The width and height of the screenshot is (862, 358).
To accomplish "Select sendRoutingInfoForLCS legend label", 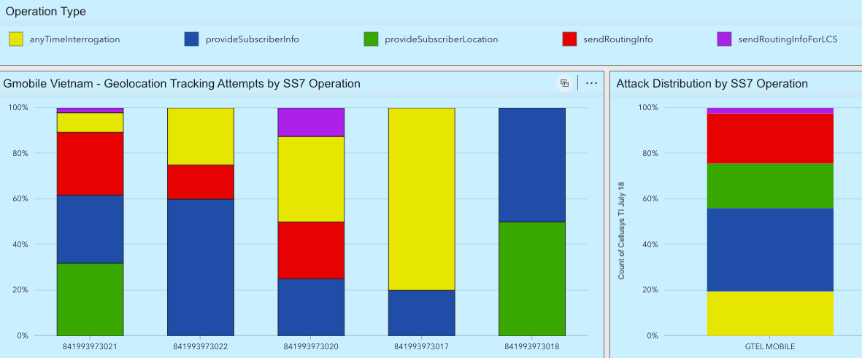I will [788, 39].
